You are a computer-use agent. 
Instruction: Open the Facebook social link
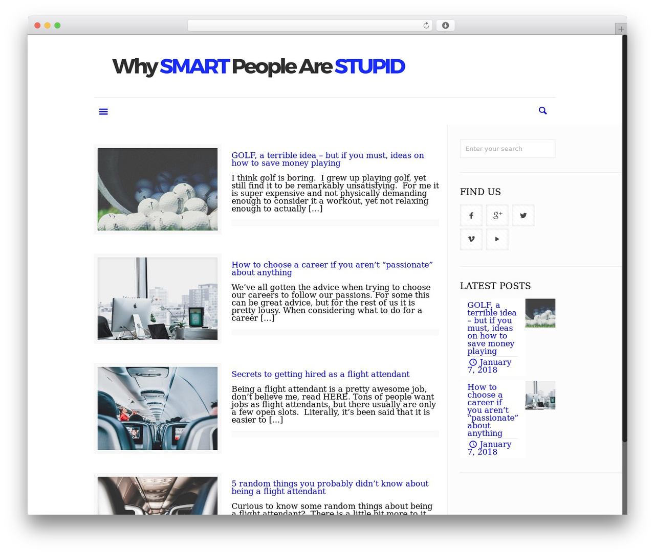tap(471, 216)
